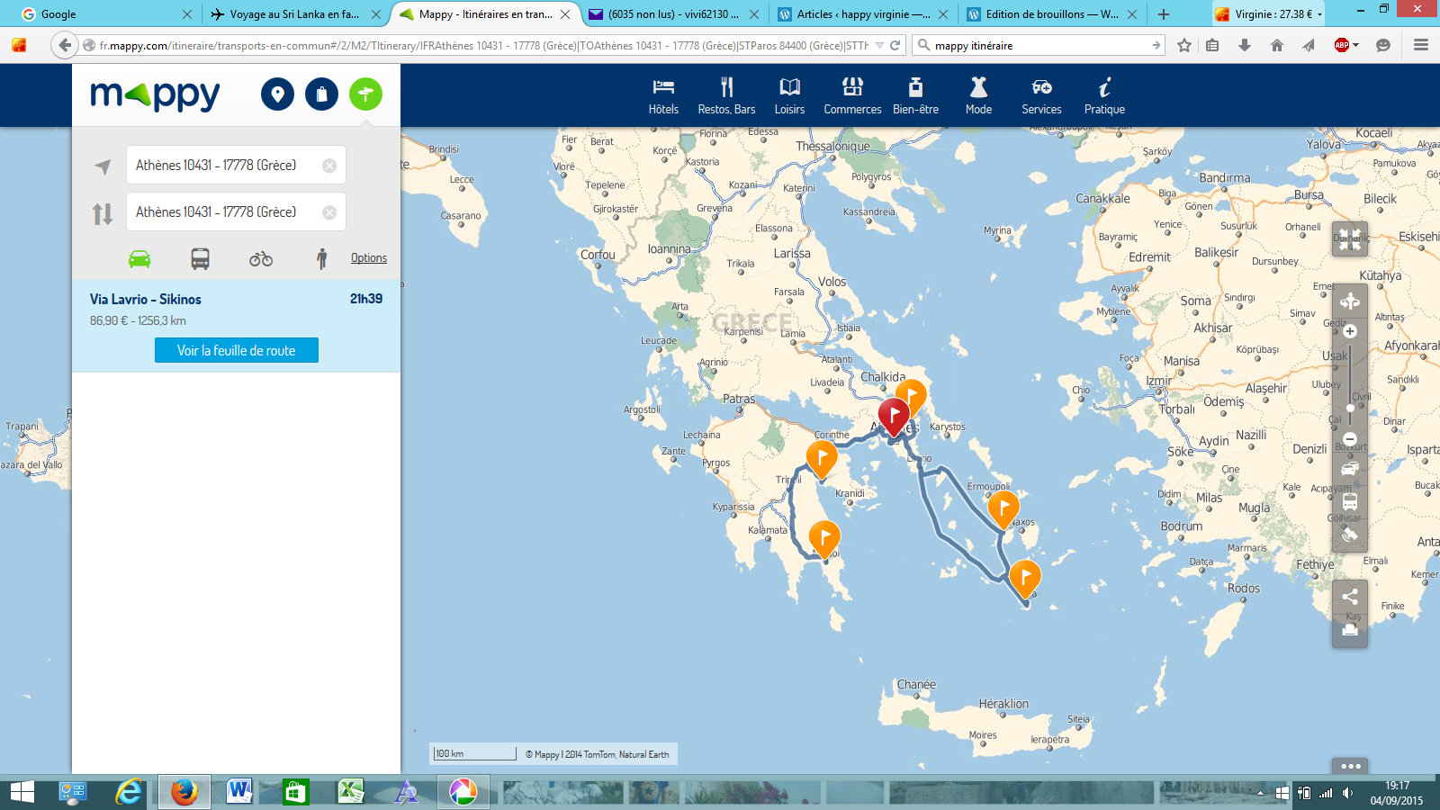Toggle satellite view on the map
Image resolution: width=1440 pixels, height=810 pixels.
1349,535
